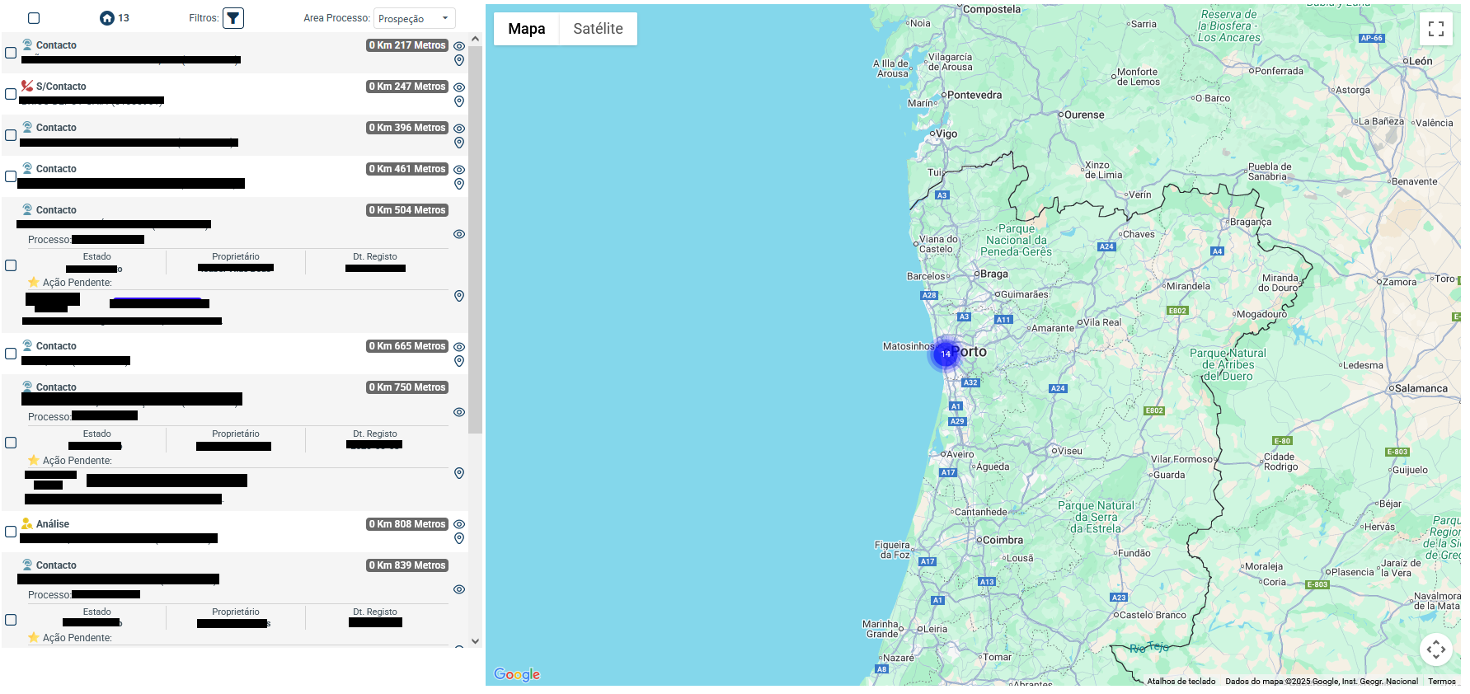Image resolution: width=1470 pixels, height=694 pixels.
Task: Click Contacto headset icon on 665 Metros row
Action: click(x=27, y=345)
